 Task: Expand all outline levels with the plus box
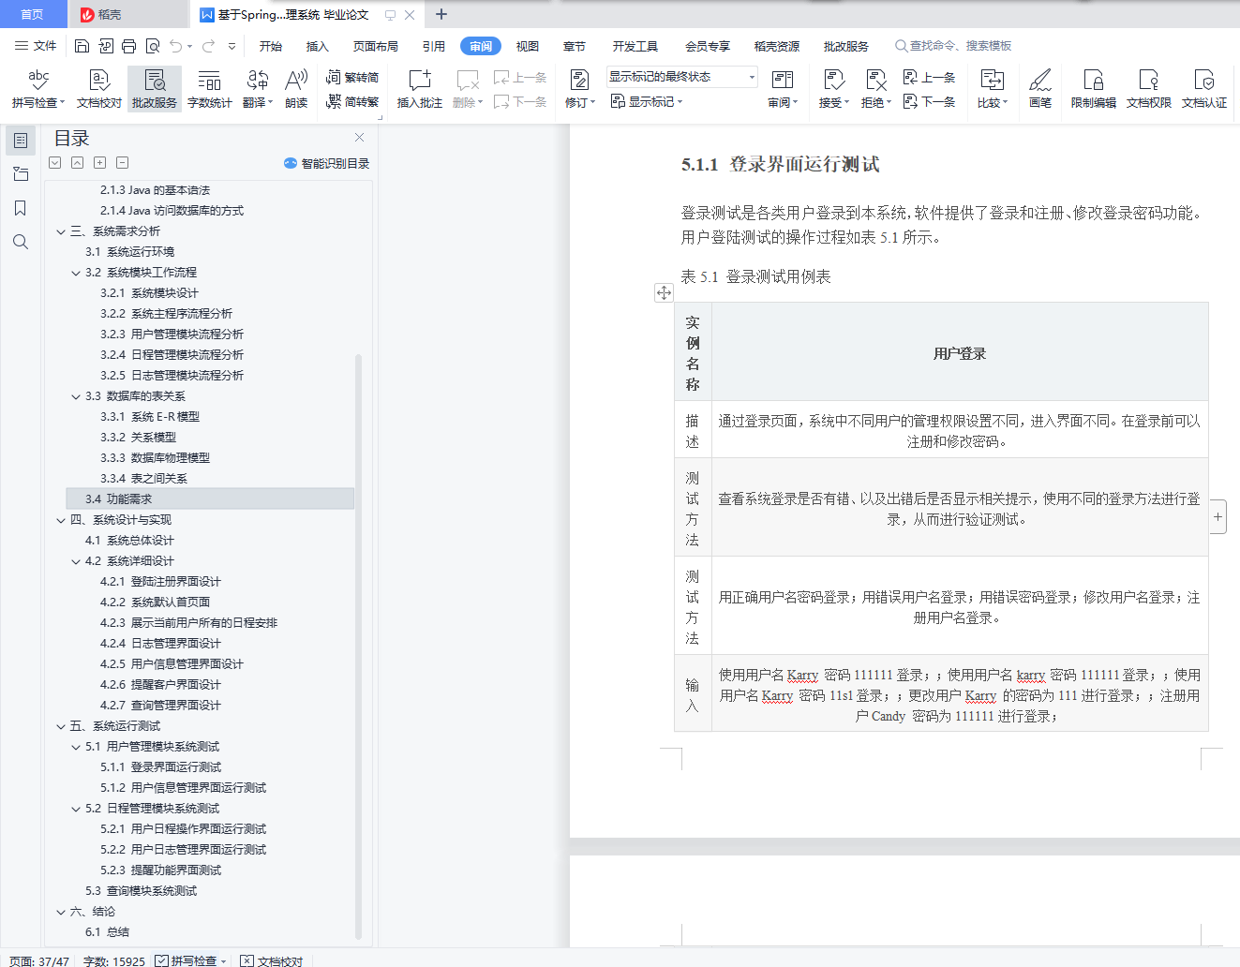(x=99, y=163)
